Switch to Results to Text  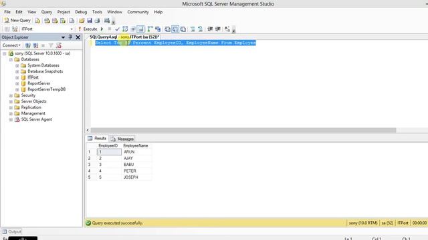point(167,29)
